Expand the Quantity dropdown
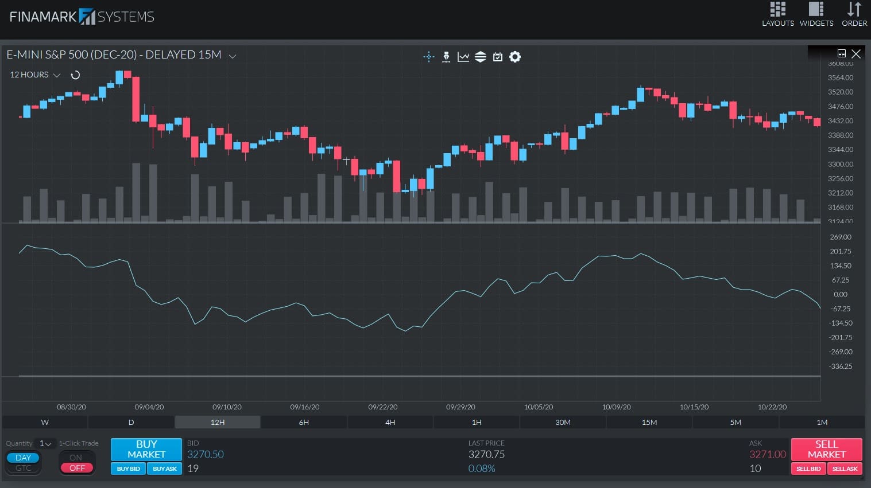871x488 pixels. (45, 443)
